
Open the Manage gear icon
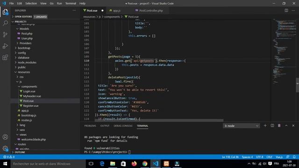coord(5,148)
